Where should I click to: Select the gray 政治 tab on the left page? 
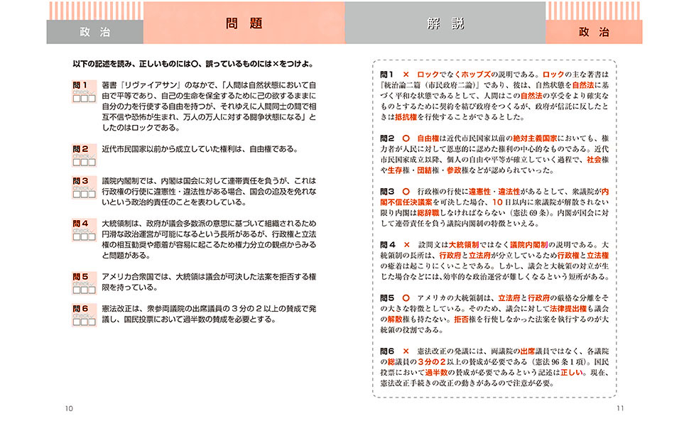click(95, 32)
